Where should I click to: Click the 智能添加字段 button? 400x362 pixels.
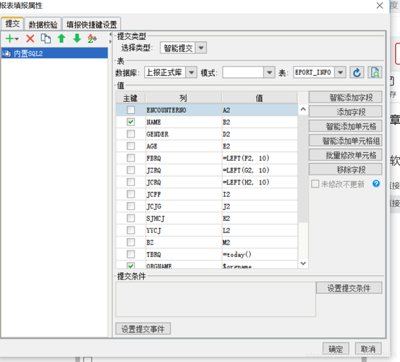(x=346, y=97)
